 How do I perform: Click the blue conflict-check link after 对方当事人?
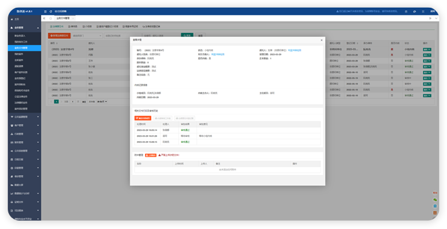pyautogui.click(x=218, y=54)
